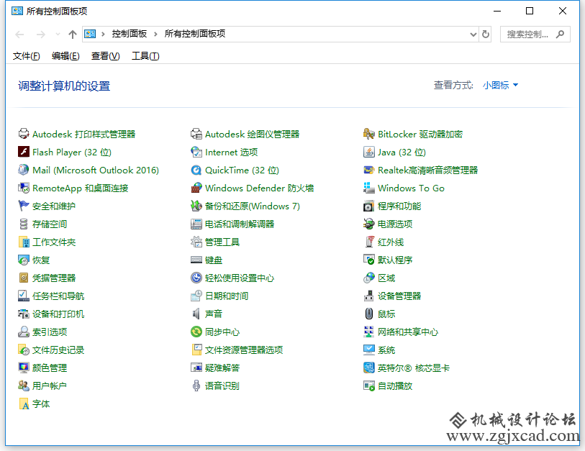Click the 搜索控制面板 search box

pyautogui.click(x=535, y=35)
